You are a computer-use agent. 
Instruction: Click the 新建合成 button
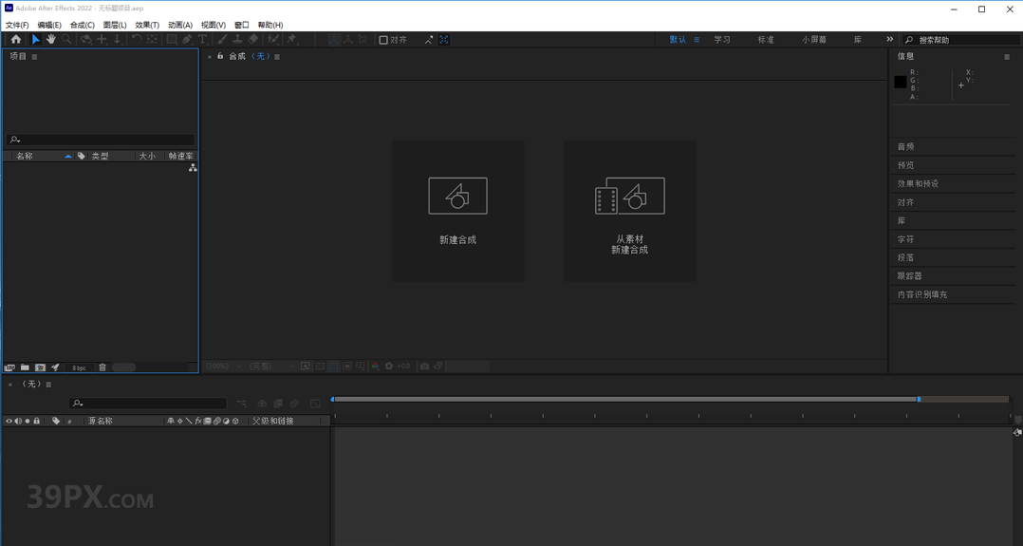pos(457,211)
